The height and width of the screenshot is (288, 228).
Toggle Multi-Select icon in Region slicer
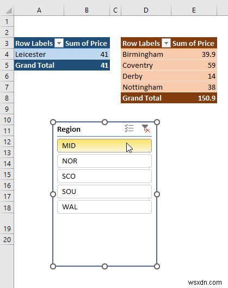129,128
